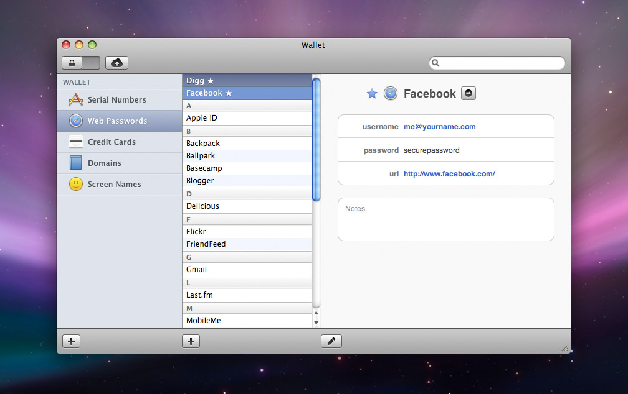Image resolution: width=628 pixels, height=394 pixels.
Task: Open the Domains blue book icon
Action: [x=76, y=163]
